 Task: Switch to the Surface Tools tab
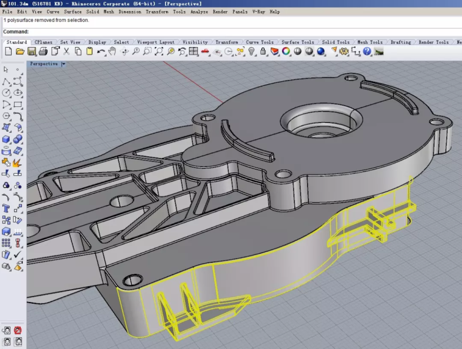tap(297, 42)
